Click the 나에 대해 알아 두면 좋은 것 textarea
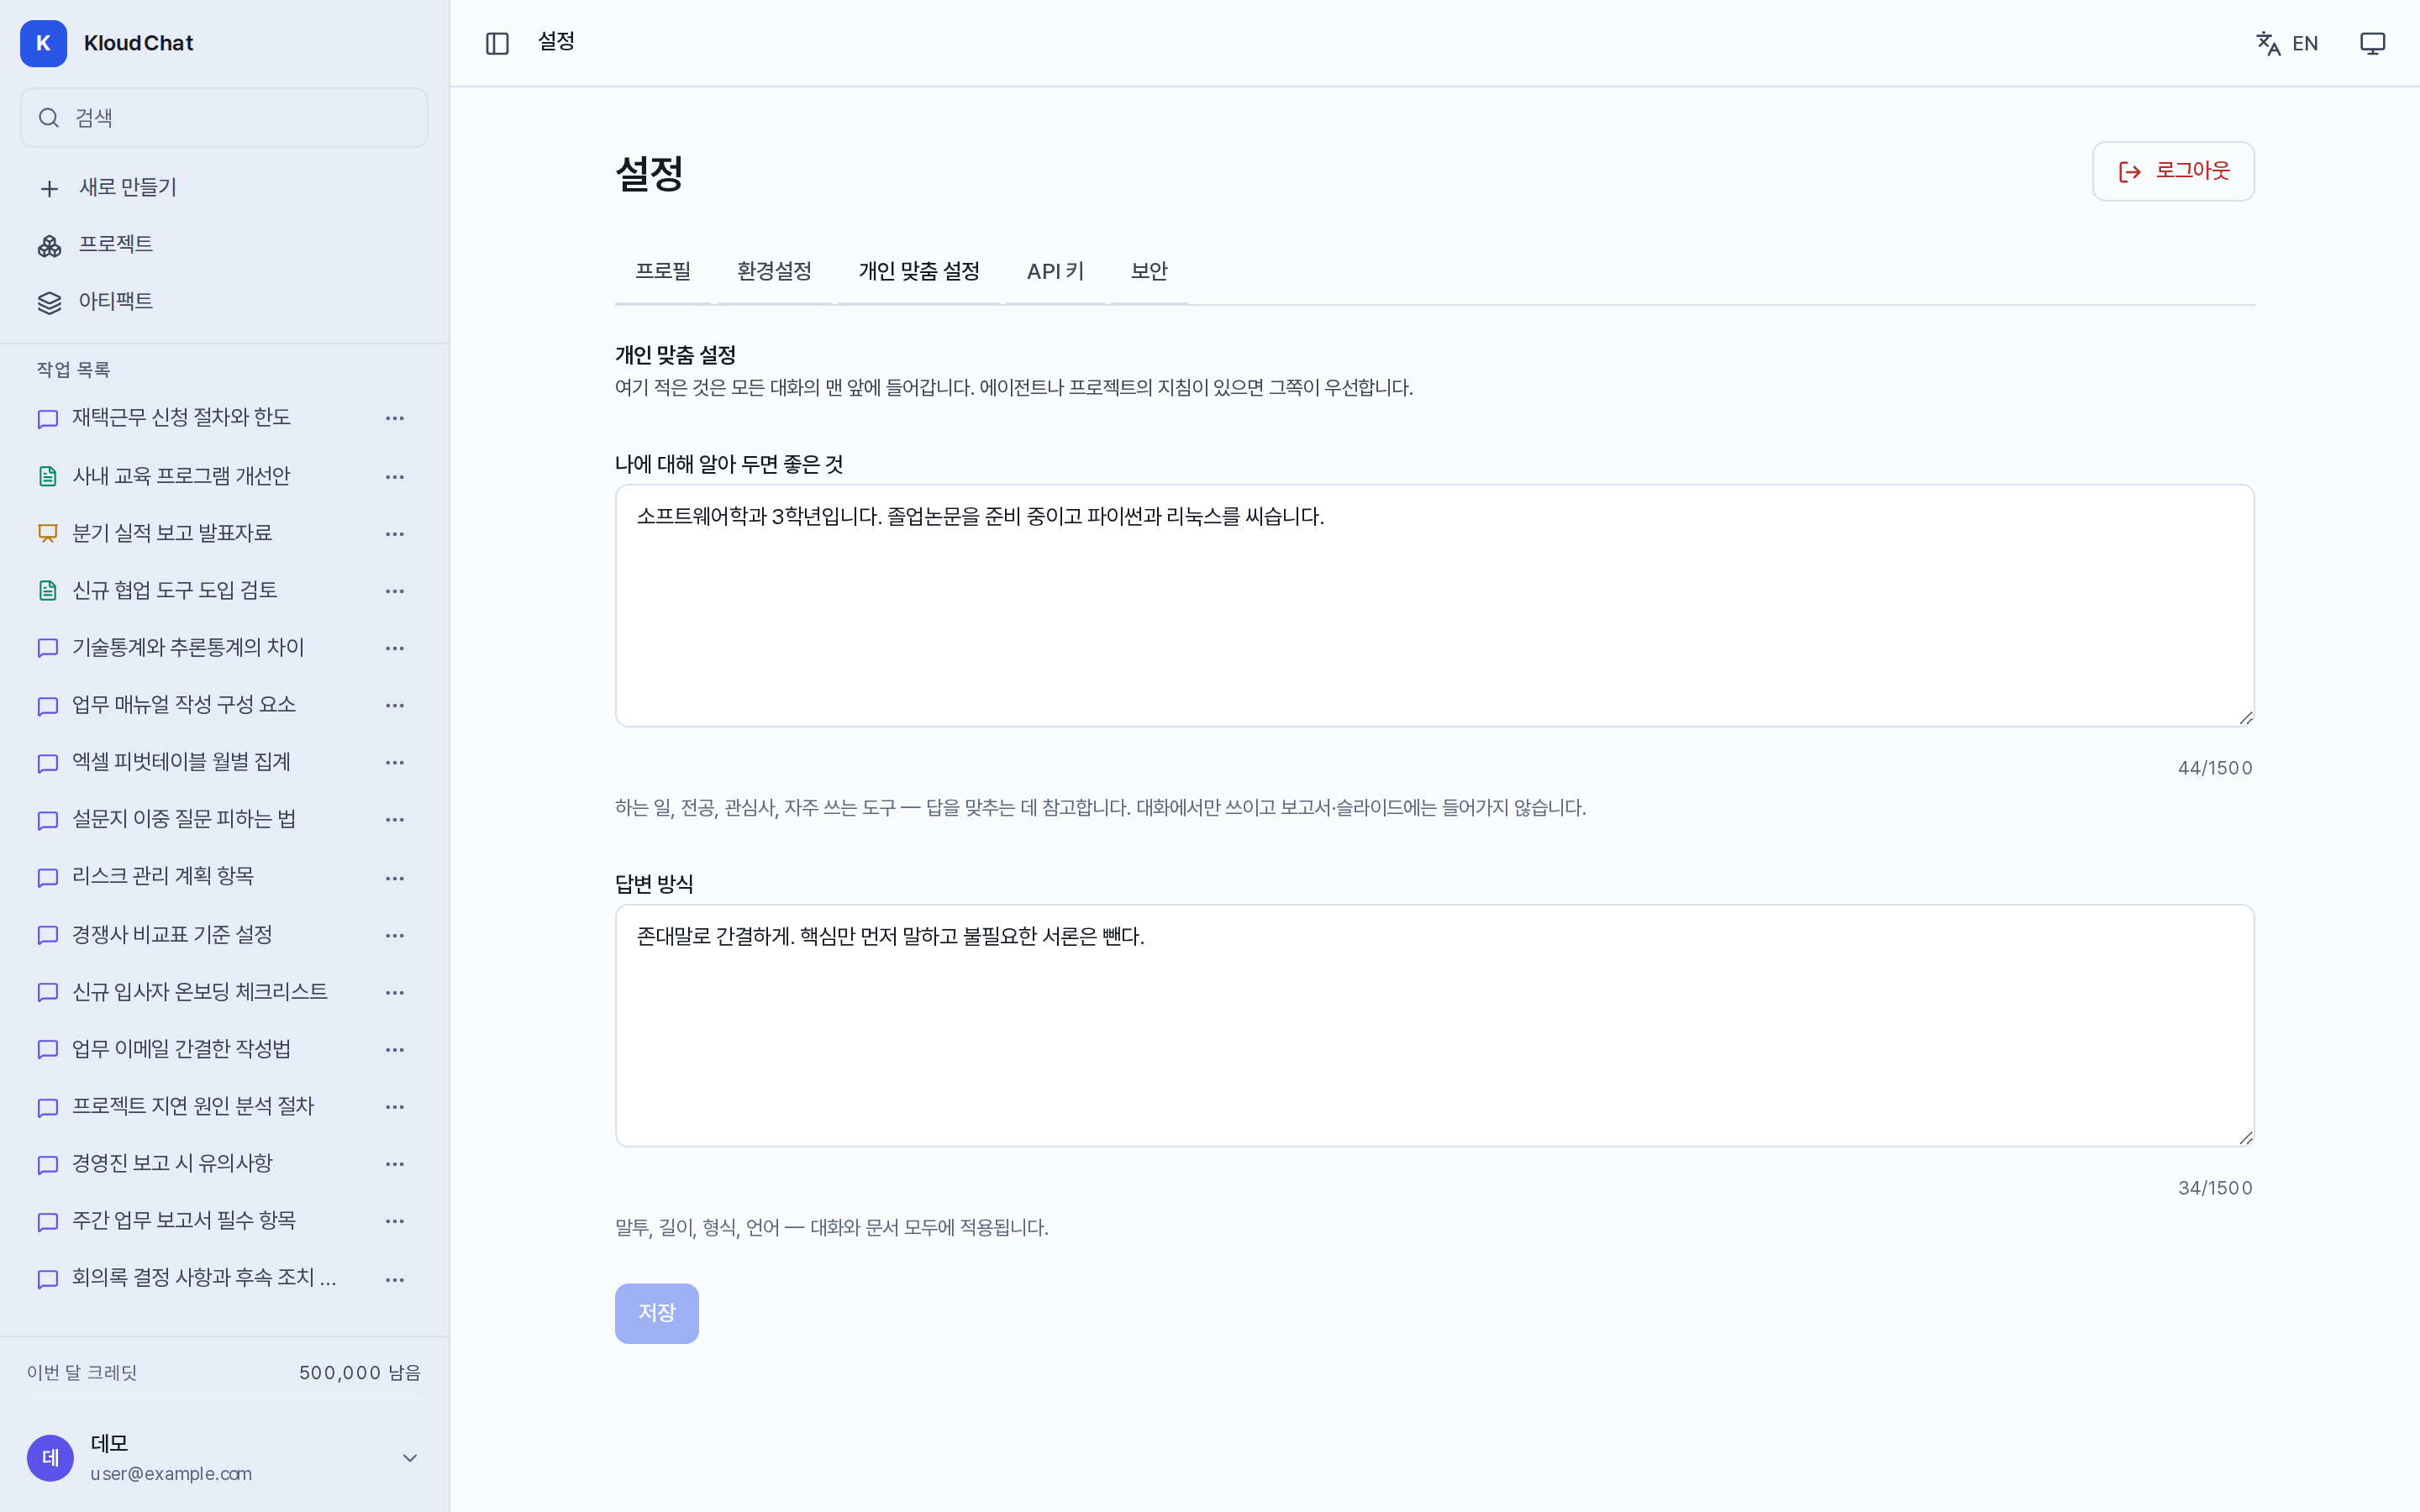 point(1434,606)
